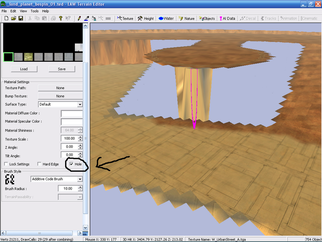This screenshot has height=242, width=322.
Task: Increase Texture Scale with up arrow
Action: 80,137
